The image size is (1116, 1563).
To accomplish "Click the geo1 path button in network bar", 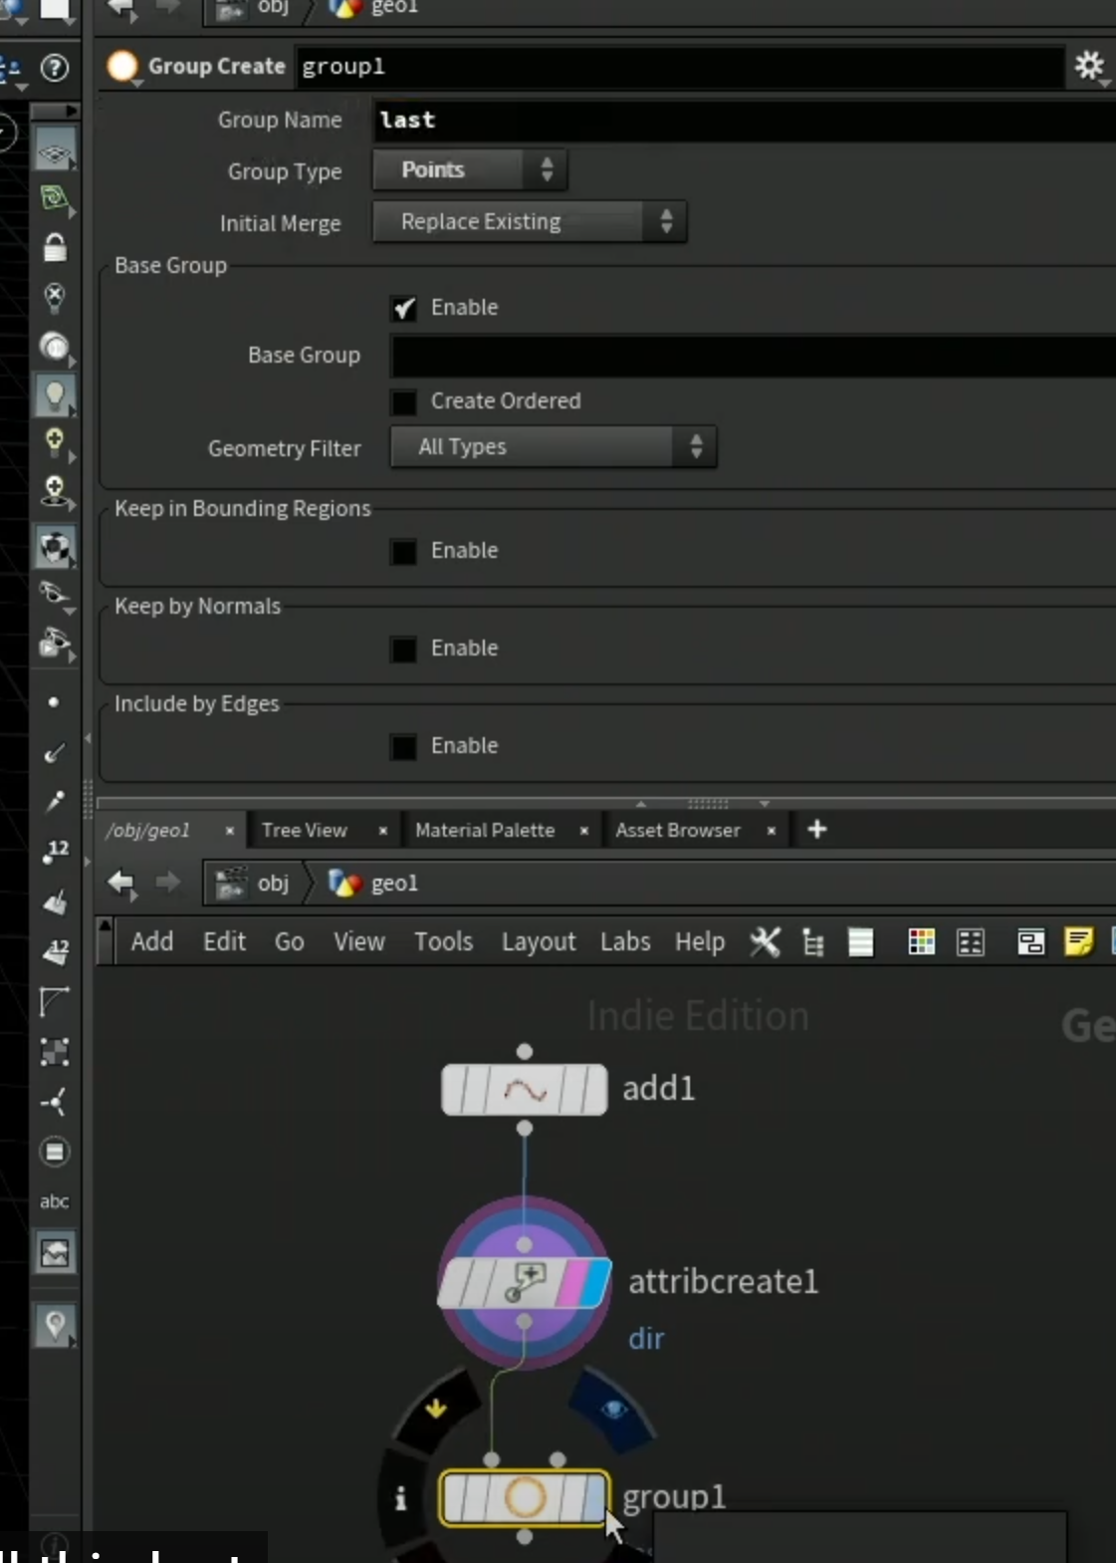I will [x=375, y=883].
